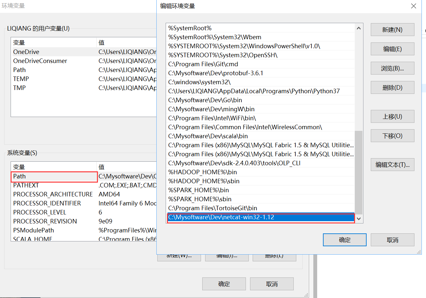Screen dimensions: 426x298
Task: Click the 编辑(E) button
Action: [x=392, y=49]
